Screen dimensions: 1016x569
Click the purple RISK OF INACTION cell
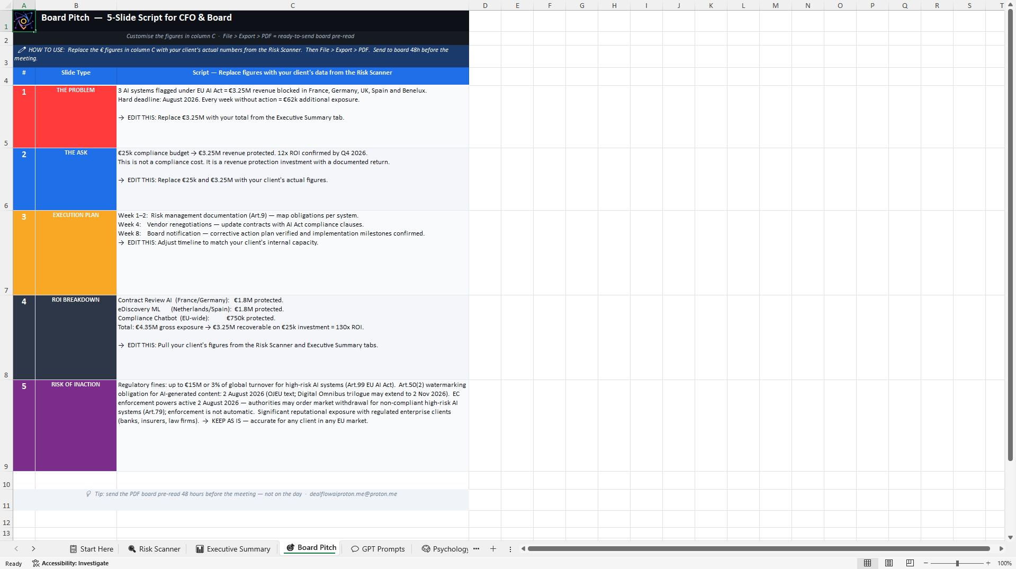76,426
